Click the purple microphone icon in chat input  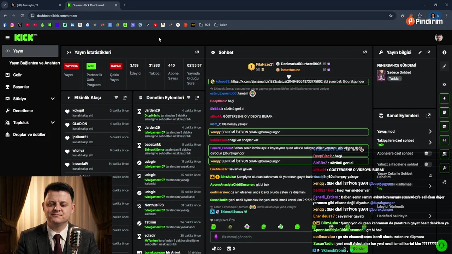coord(216,237)
